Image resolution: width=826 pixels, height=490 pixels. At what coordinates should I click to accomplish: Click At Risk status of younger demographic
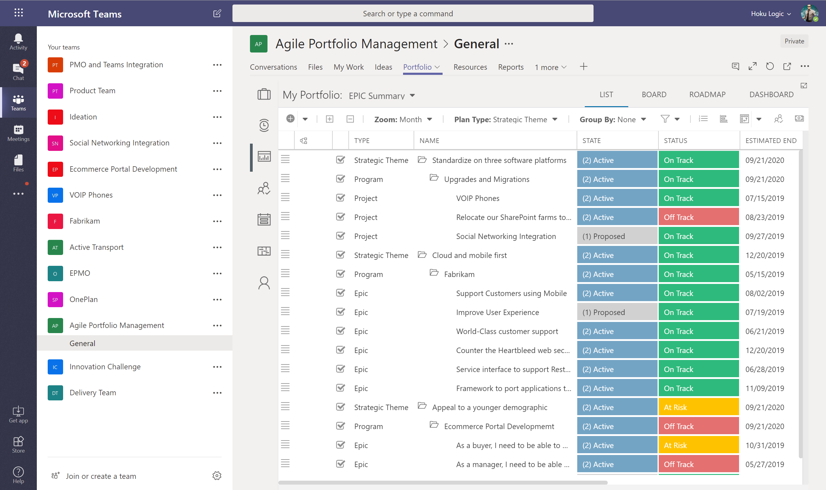click(699, 407)
